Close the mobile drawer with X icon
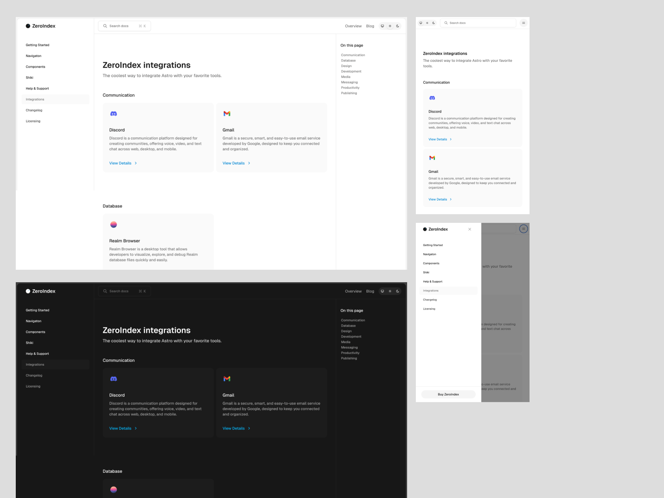664x498 pixels. click(470, 229)
